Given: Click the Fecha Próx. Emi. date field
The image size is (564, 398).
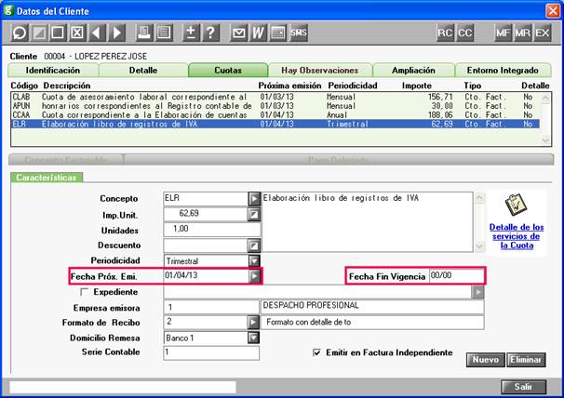Looking at the screenshot, I should pyautogui.click(x=206, y=276).
